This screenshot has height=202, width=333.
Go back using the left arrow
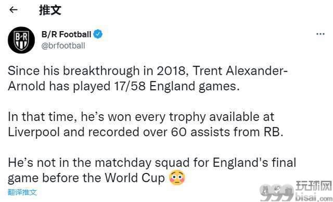(x=14, y=10)
